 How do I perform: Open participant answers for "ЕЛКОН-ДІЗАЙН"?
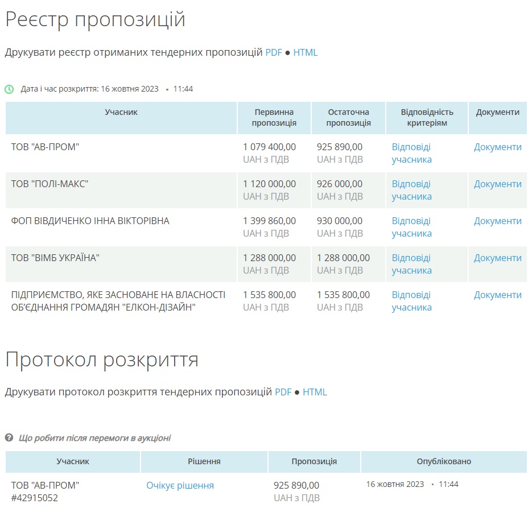411,302
